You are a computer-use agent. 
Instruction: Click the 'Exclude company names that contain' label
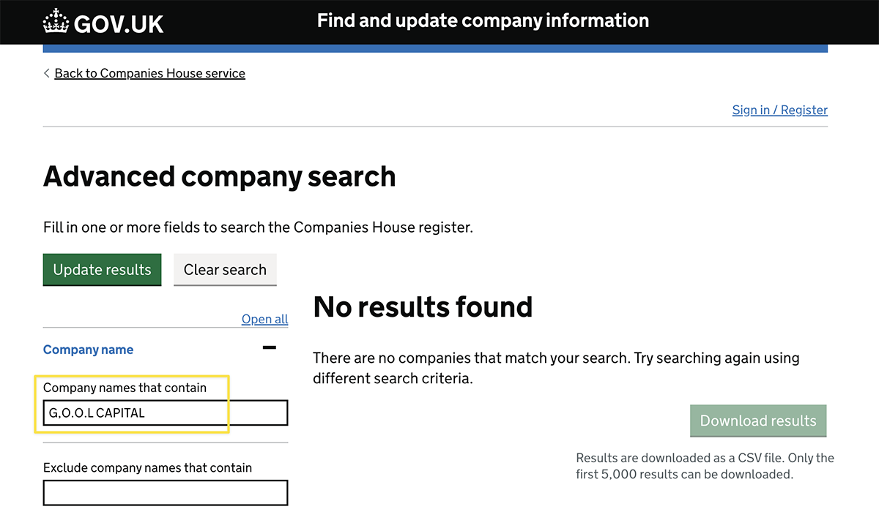(147, 467)
